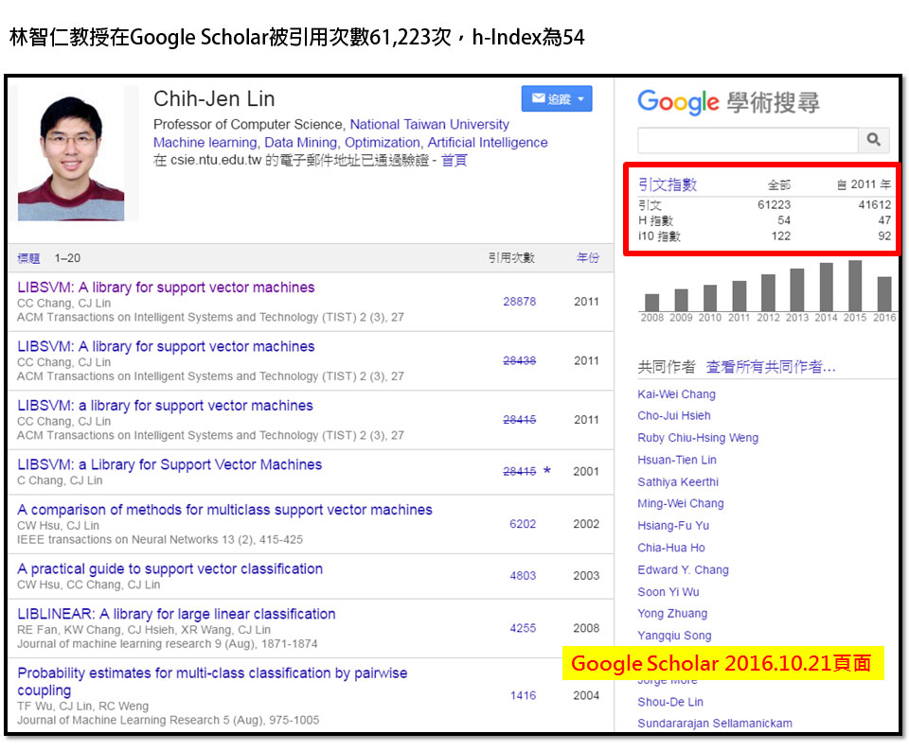This screenshot has width=909, height=751.
Task: Click the i10 index value 122
Action: pos(781,236)
